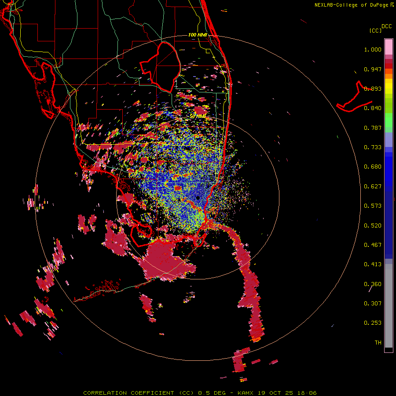This screenshot has width=396, height=396.
Task: Select the 0.573 scale value
Action: [373, 206]
